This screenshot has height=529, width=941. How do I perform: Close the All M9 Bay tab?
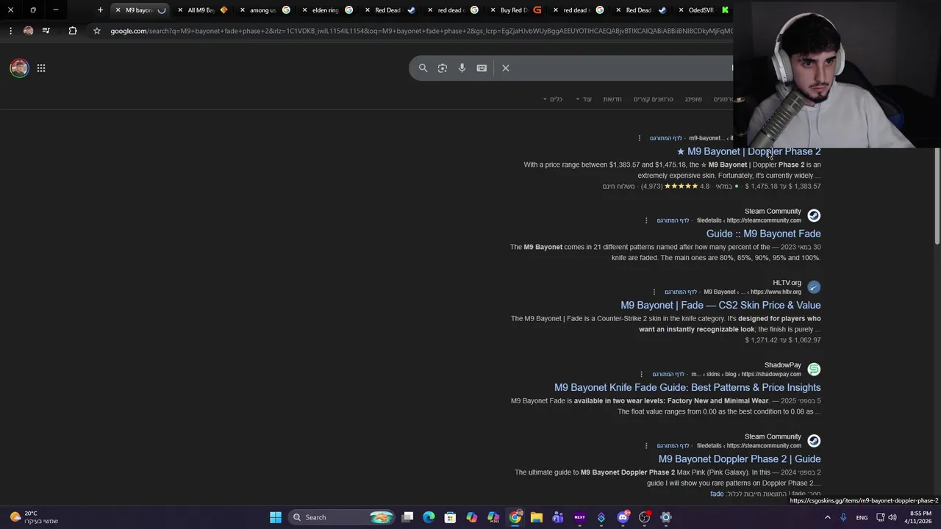point(180,10)
